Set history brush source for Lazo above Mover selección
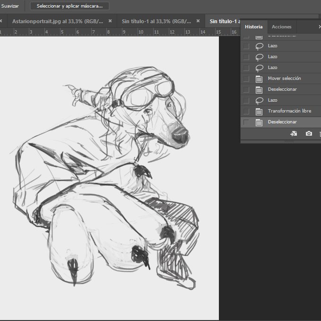321x321 pixels. pos(246,68)
